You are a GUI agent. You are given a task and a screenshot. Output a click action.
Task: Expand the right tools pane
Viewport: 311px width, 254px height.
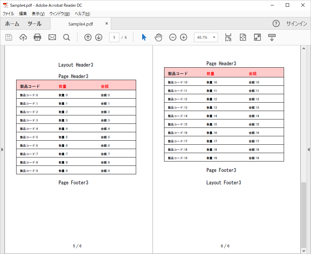[308, 149]
